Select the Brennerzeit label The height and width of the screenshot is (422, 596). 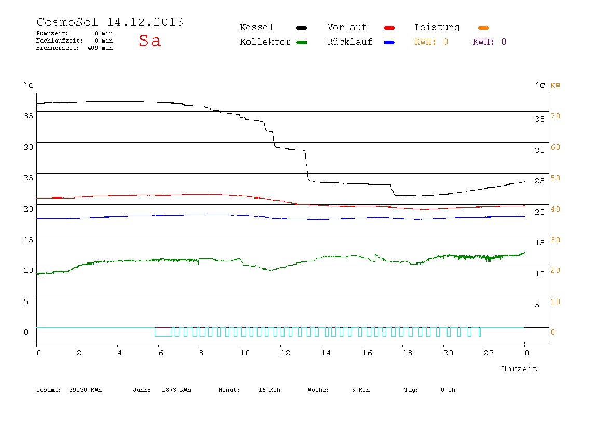click(x=58, y=48)
